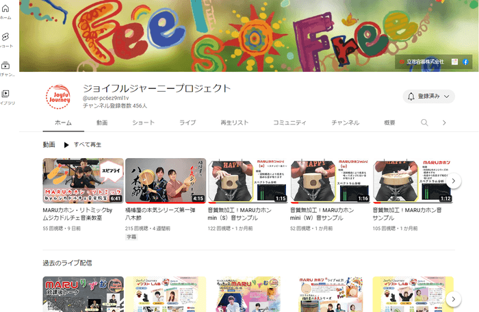Screen dimensions: 479x312
Task: Open the first past live stream thumbnail
Action: (83, 294)
